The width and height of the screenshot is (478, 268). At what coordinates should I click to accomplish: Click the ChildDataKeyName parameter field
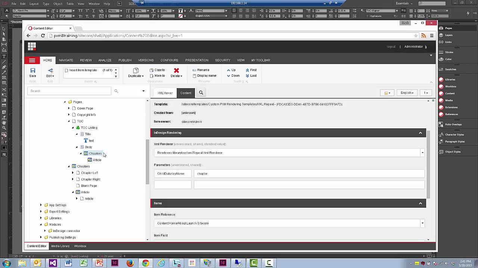click(x=173, y=173)
